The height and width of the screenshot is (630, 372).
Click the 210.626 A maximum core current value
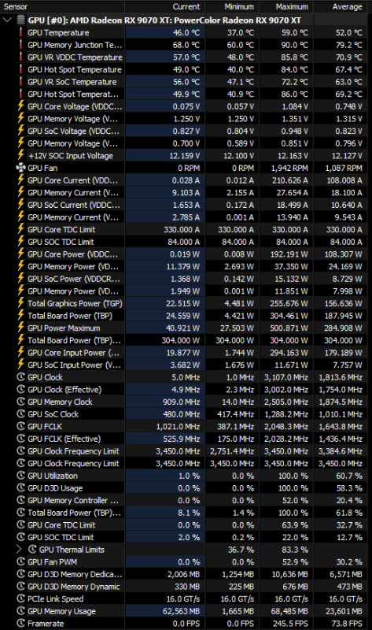point(290,180)
